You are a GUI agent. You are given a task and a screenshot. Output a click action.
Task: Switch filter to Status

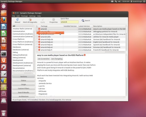24,80
